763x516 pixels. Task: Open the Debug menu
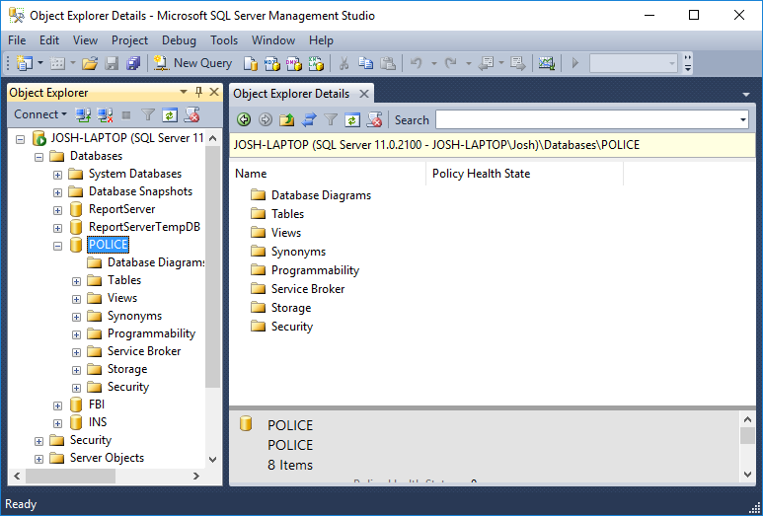(x=179, y=40)
